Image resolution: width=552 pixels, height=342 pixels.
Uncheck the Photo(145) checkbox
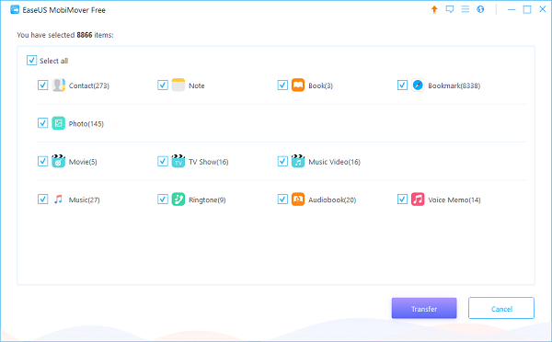[42, 123]
